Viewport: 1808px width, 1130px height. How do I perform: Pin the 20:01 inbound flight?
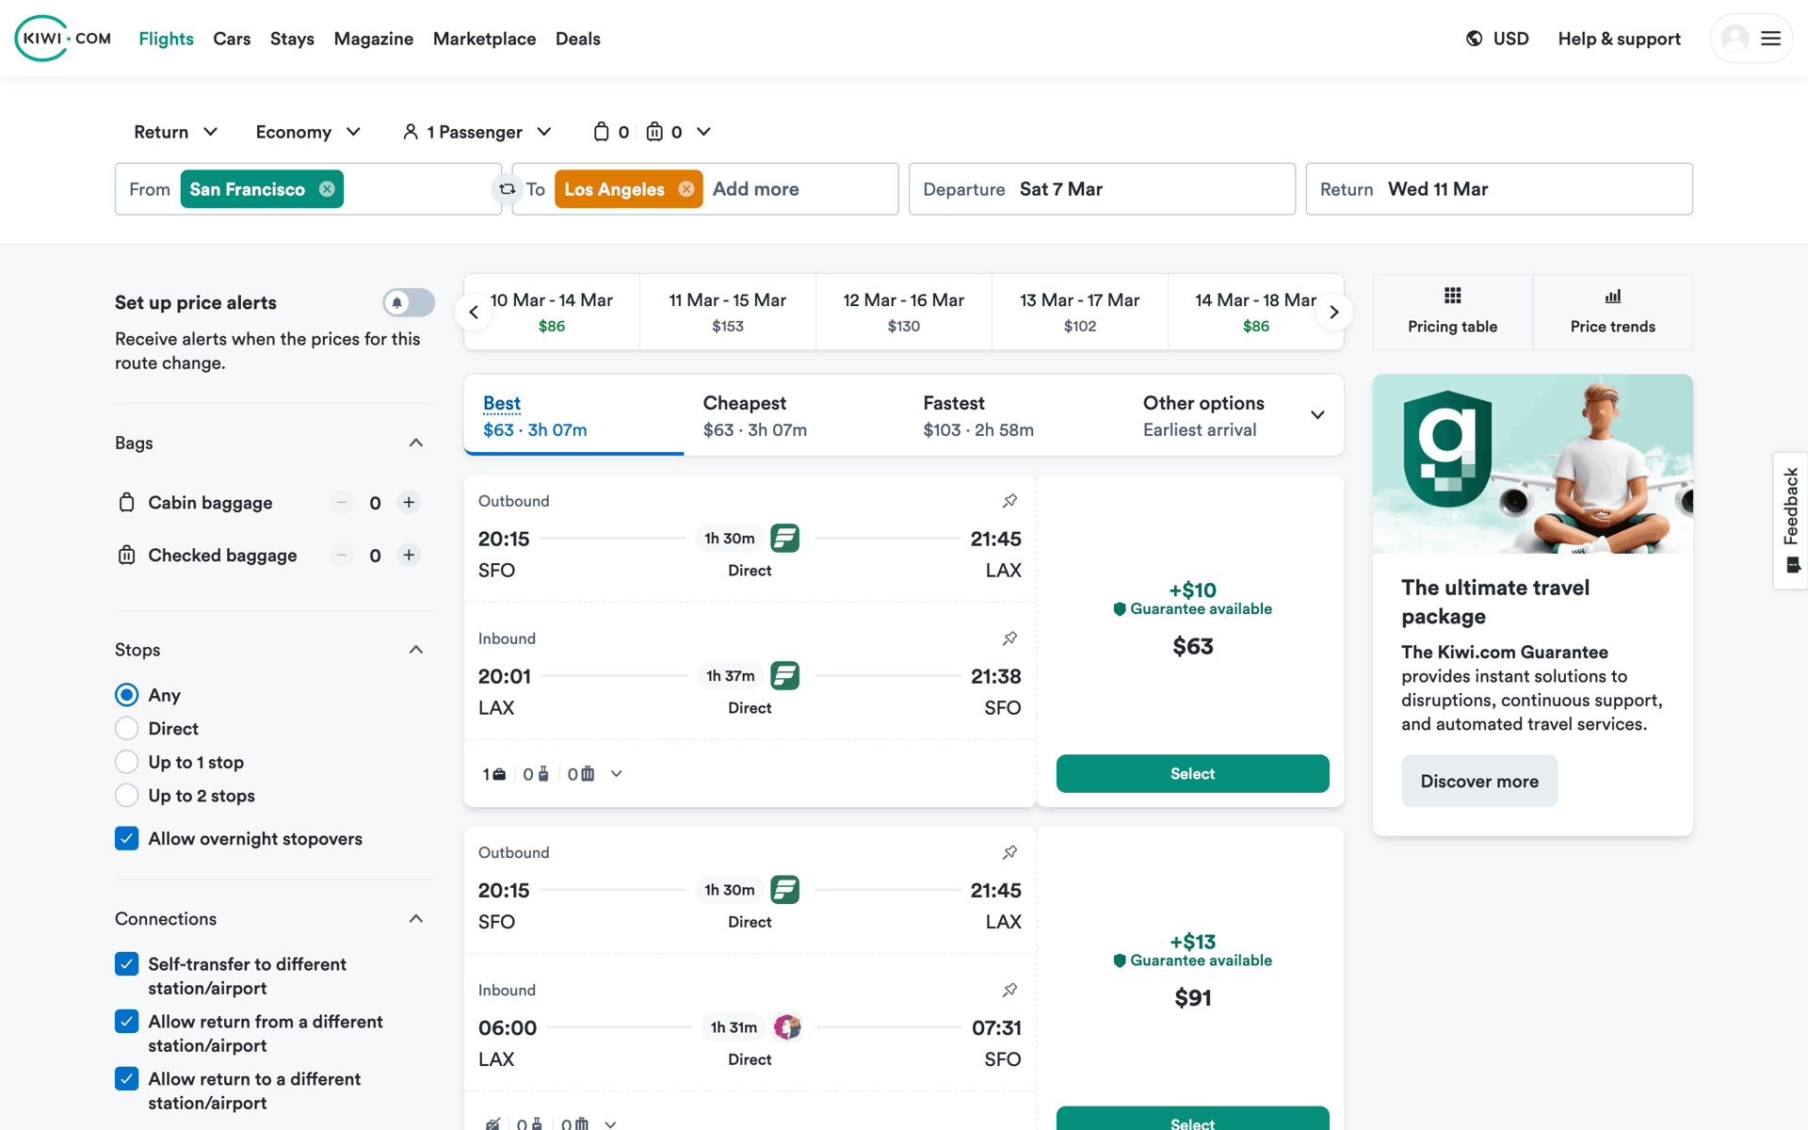click(x=1009, y=638)
